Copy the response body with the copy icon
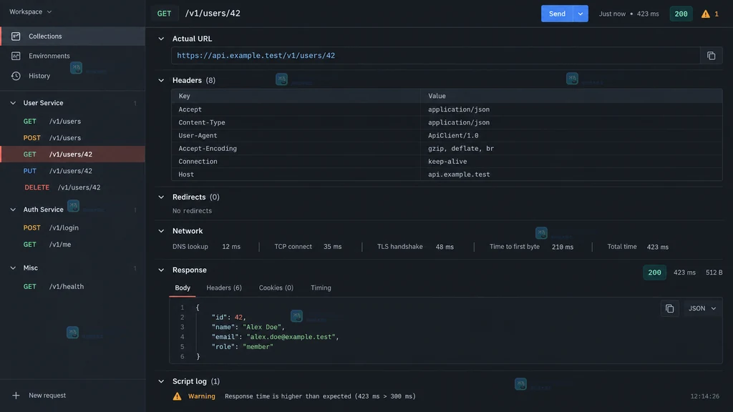Screen dimensions: 733x412 pos(669,308)
